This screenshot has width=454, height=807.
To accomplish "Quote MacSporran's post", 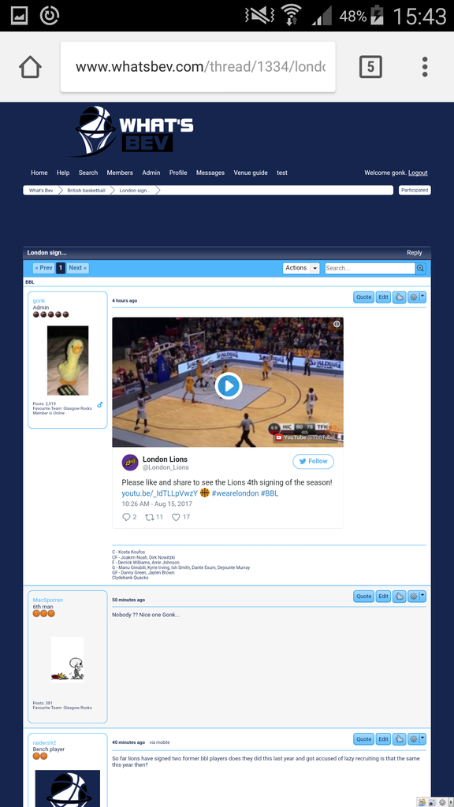I will click(x=364, y=596).
